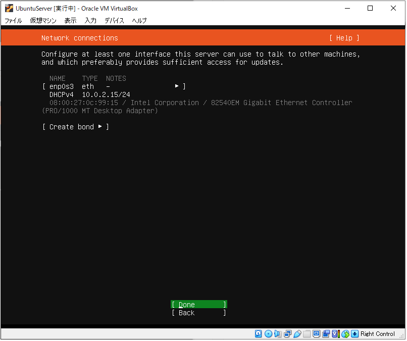Image resolution: width=407 pixels, height=341 pixels.
Task: Click the display settings status icon
Action: pos(316,334)
